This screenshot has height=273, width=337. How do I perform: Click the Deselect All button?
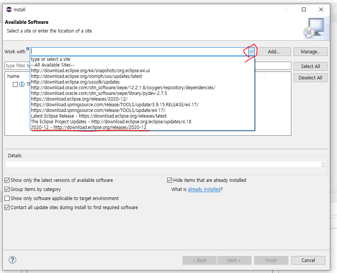(310, 78)
